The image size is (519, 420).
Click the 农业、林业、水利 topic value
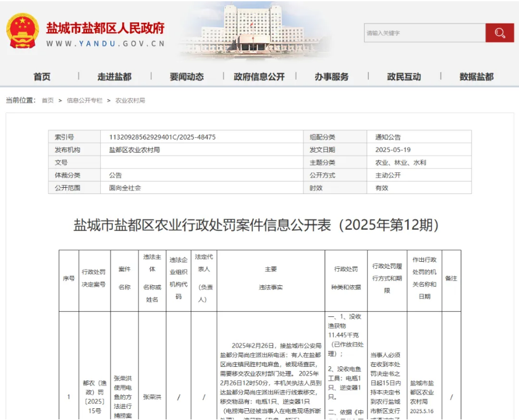[x=400, y=162]
